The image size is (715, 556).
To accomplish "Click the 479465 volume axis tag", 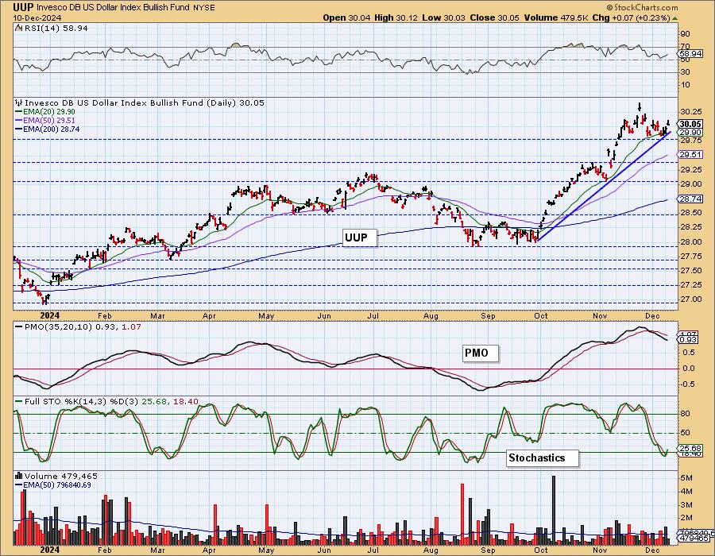I will [694, 539].
